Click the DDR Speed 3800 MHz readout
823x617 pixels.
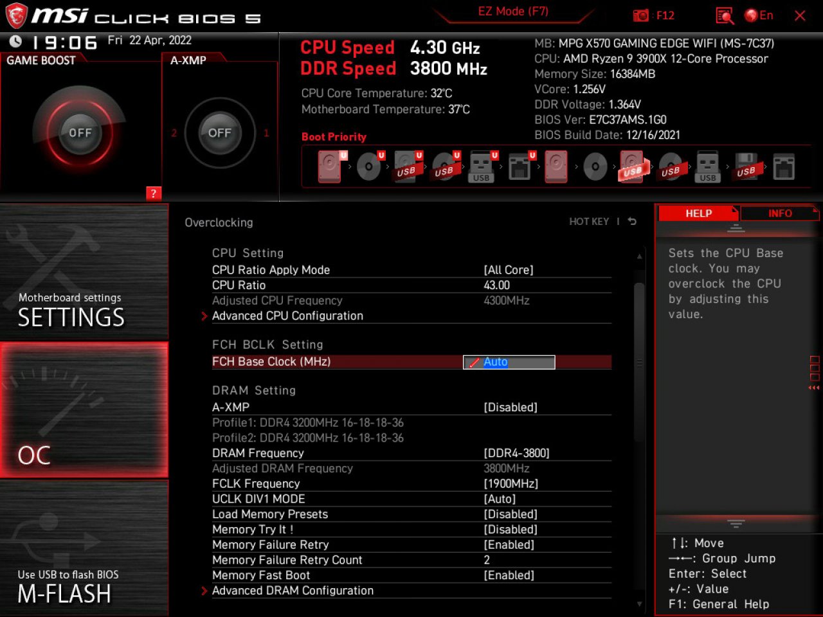point(393,69)
